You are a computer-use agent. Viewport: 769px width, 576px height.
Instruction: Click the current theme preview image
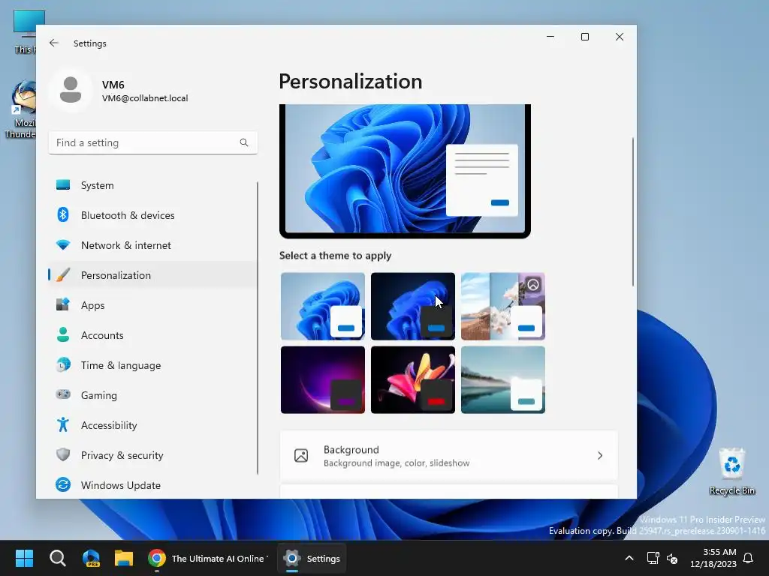405,171
